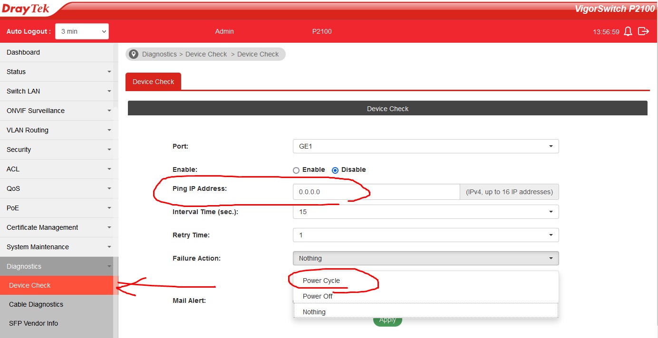Select the Disable radio button
The width and height of the screenshot is (658, 338).
(335, 170)
